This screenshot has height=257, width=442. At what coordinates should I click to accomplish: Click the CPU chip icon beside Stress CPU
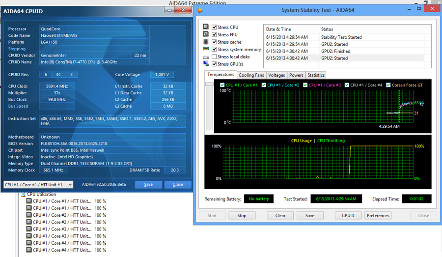(206, 27)
